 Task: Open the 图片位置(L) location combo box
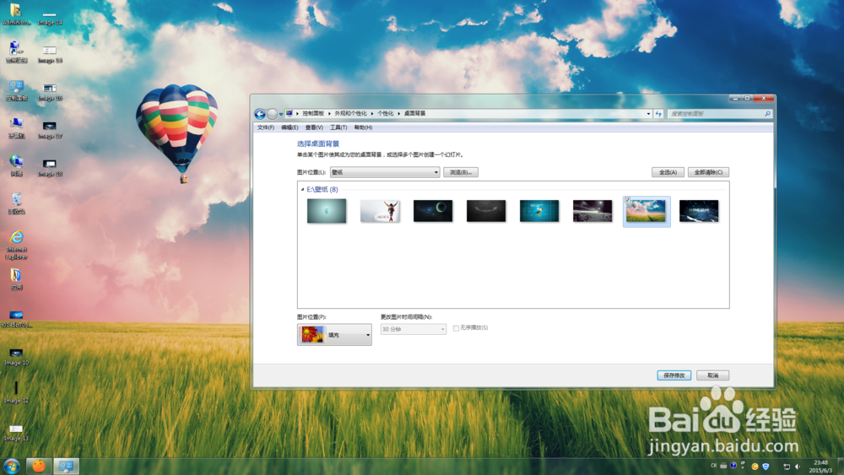pos(385,172)
